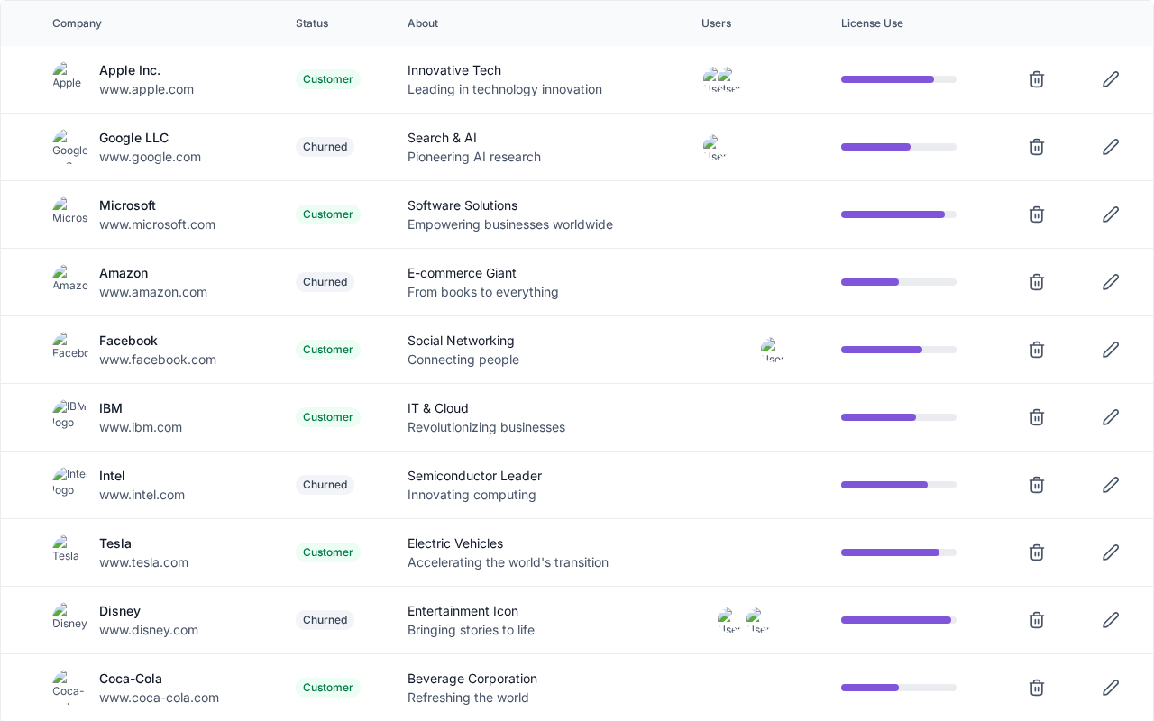Sort by the Company column header
This screenshot has width=1154, height=721.
[x=77, y=23]
